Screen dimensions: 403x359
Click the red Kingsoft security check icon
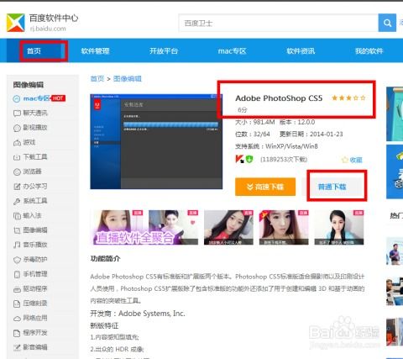(239, 159)
